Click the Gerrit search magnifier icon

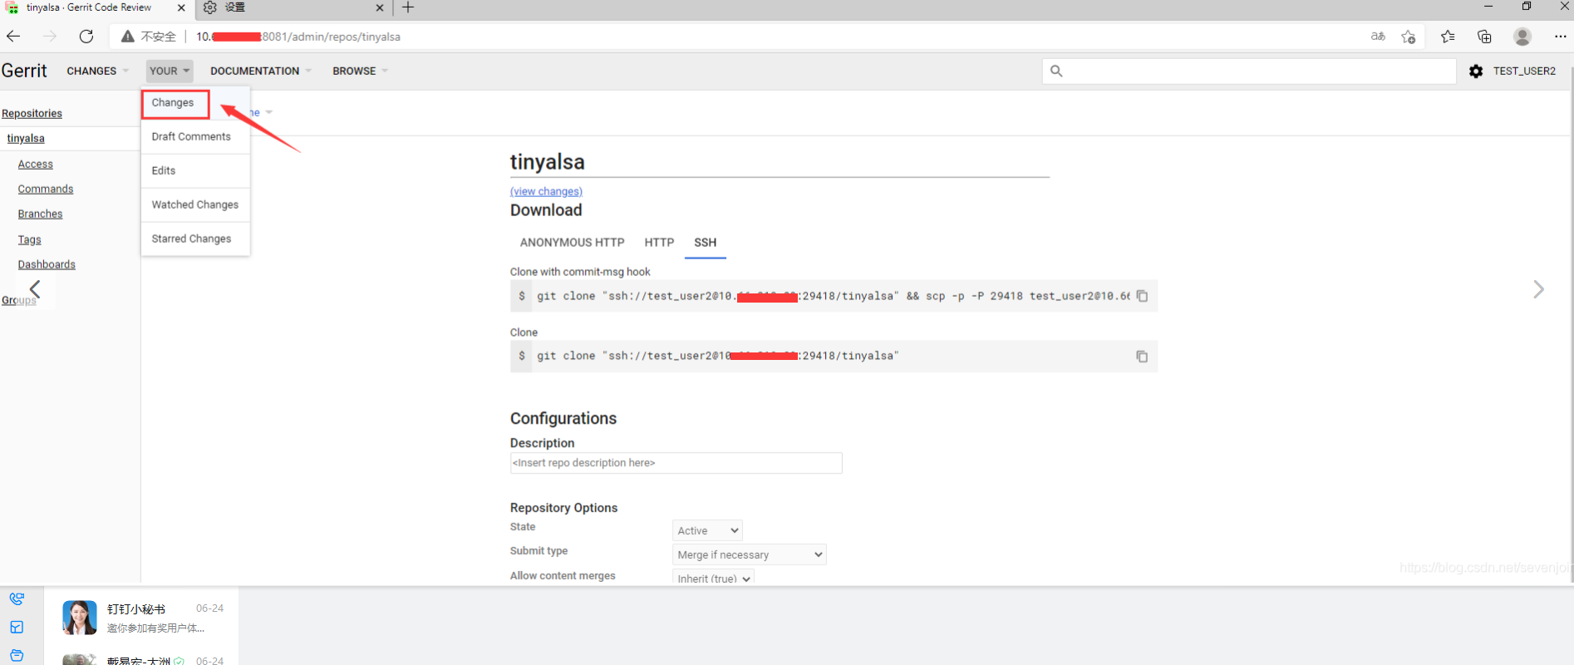[x=1056, y=71]
